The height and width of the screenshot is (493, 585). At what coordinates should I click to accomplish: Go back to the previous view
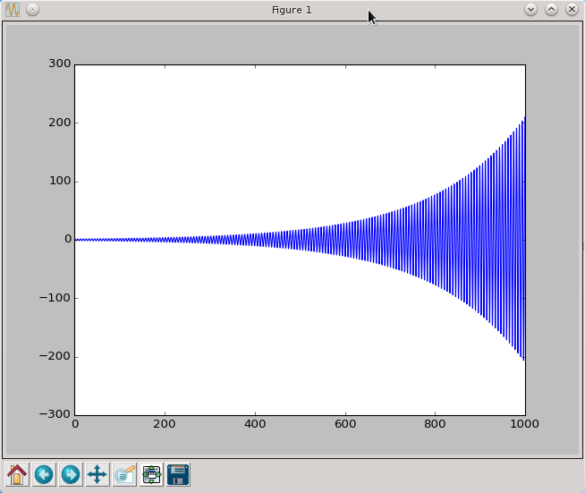point(44,474)
